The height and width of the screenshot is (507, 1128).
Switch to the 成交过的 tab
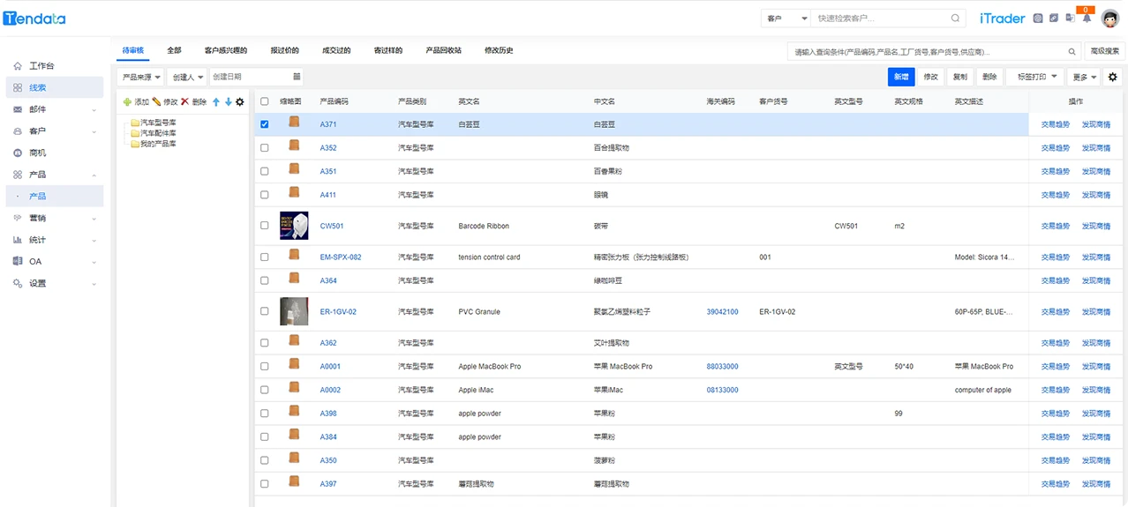click(x=336, y=50)
